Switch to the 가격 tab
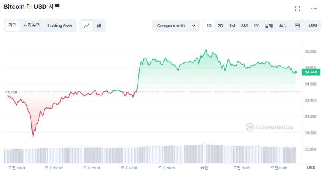323x171 pixels. tap(13, 25)
